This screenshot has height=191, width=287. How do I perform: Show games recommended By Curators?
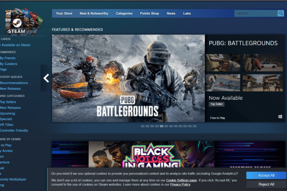click(x=9, y=64)
